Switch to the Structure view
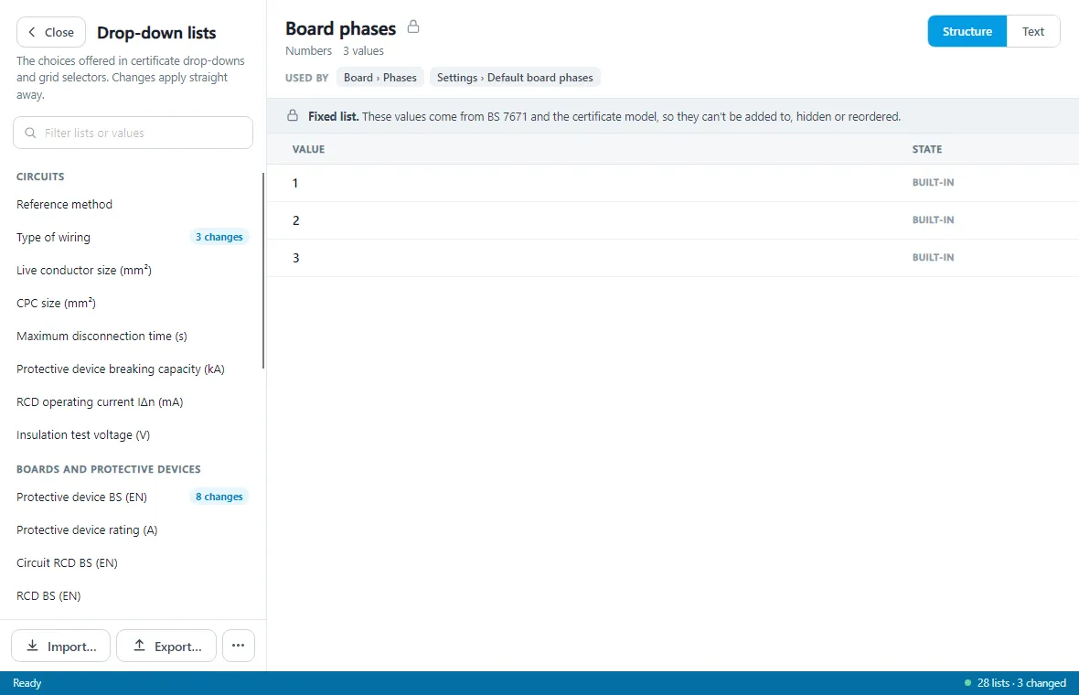This screenshot has height=695, width=1079. point(967,32)
